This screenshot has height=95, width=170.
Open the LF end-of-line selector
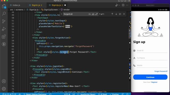click(x=74, y=94)
